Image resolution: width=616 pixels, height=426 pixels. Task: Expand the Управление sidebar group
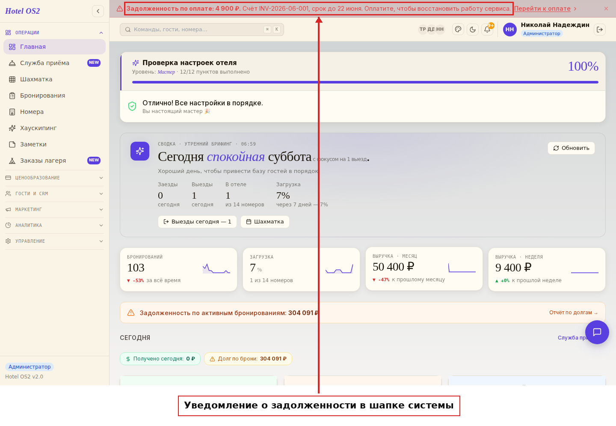point(54,241)
